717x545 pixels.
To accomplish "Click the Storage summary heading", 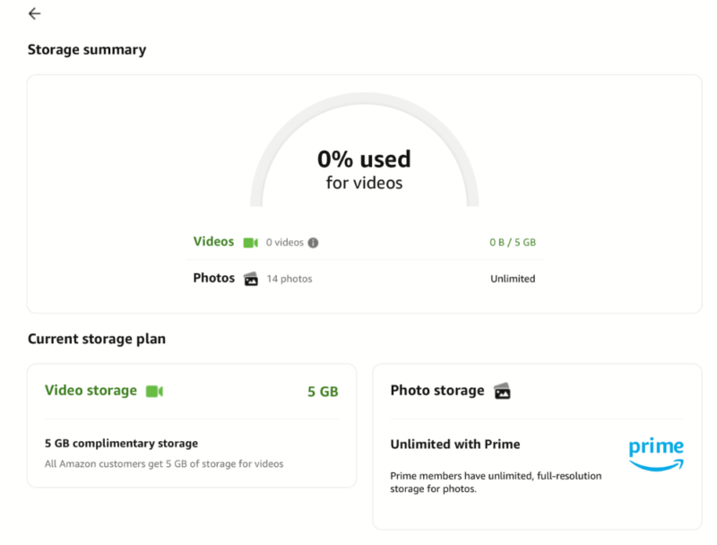I will point(86,49).
